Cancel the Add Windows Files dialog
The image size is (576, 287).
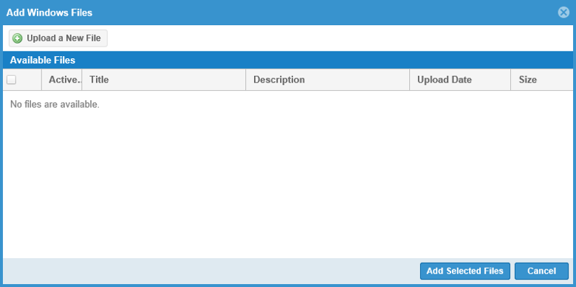541,272
